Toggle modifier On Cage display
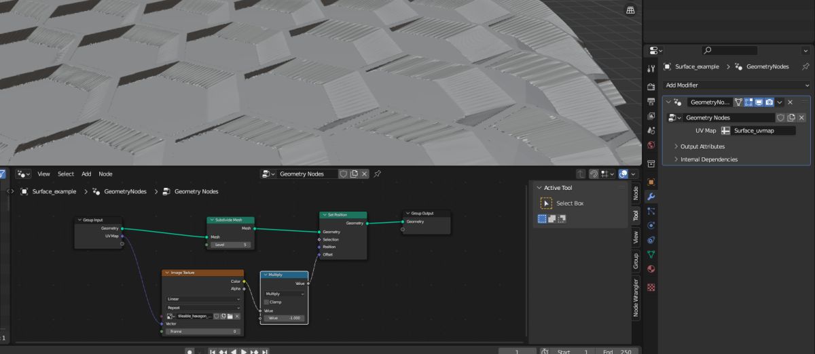Viewport: 815px width, 354px height. [738, 102]
